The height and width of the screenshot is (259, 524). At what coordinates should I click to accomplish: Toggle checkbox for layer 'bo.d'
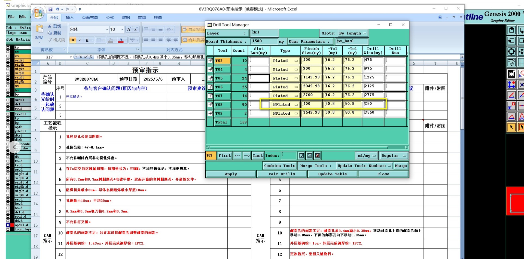(x=8, y=208)
